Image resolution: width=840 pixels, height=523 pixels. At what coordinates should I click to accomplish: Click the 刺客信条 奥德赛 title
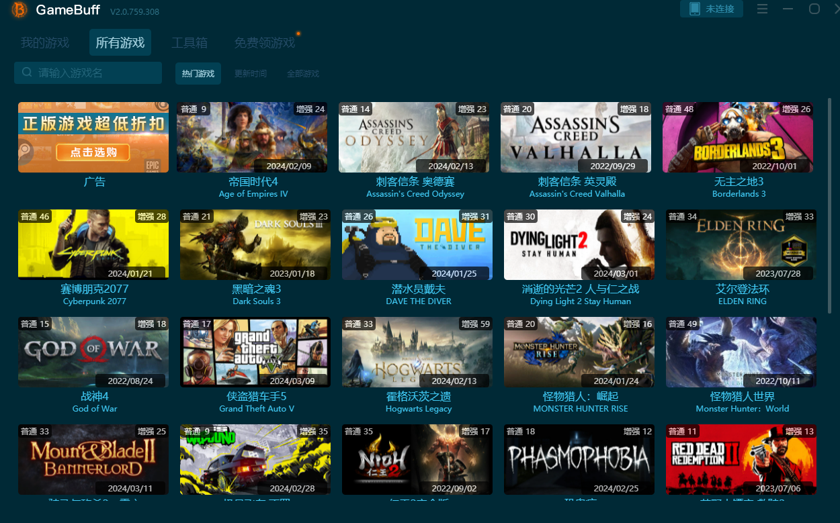click(415, 182)
